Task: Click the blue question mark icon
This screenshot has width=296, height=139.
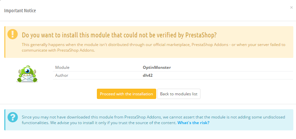Action: tap(13, 117)
